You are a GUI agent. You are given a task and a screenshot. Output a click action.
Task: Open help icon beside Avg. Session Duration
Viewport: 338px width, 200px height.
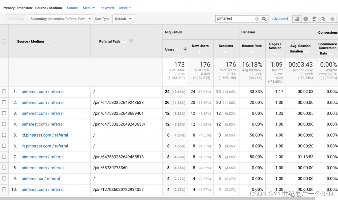pyautogui.click(x=307, y=51)
